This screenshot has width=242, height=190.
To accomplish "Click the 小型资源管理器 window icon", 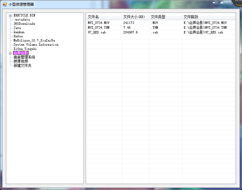I will pos(5,4).
